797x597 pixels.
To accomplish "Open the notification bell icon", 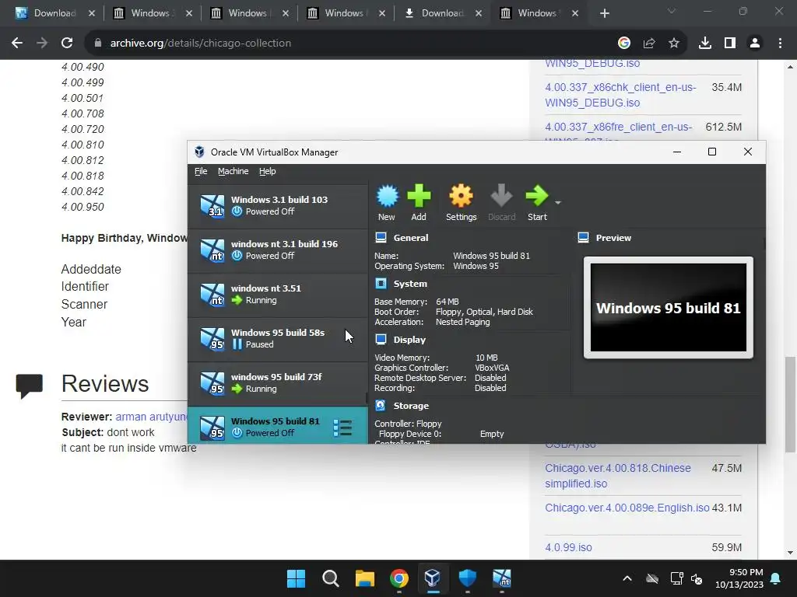I will click(776, 578).
